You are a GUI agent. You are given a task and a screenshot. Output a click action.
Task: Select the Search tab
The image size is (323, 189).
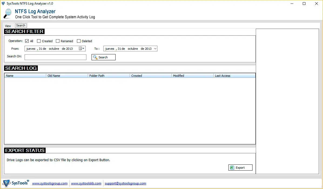(21, 26)
